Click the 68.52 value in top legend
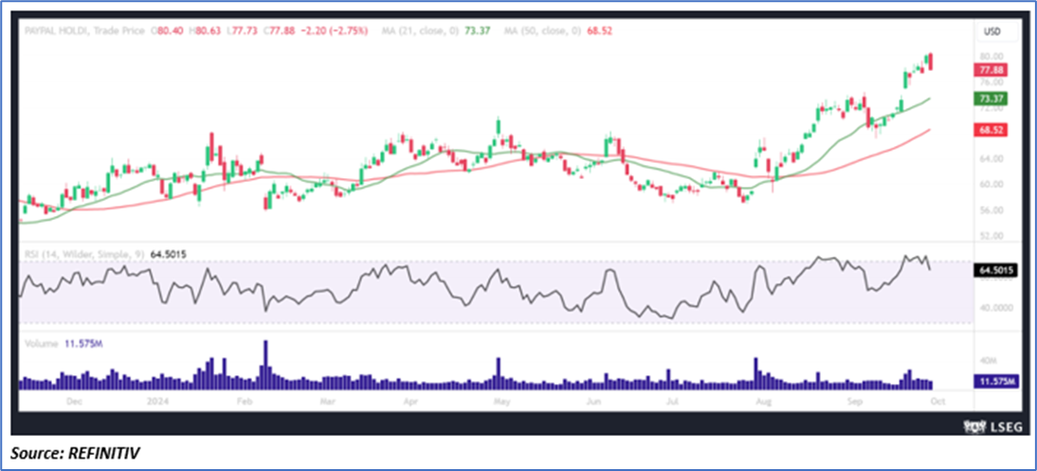This screenshot has height=471, width=1037. click(x=599, y=30)
